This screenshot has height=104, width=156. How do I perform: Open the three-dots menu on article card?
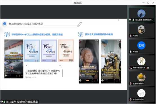[x=60, y=65]
